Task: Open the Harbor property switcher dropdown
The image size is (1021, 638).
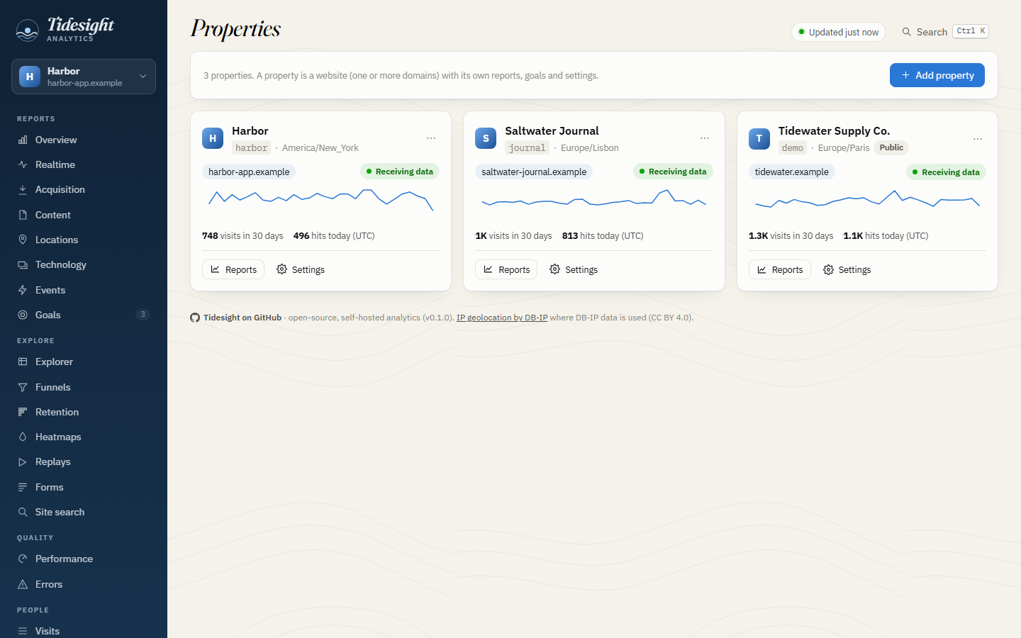Action: point(84,77)
